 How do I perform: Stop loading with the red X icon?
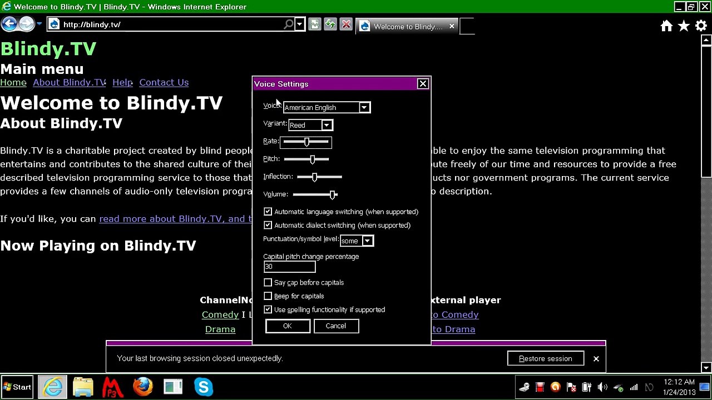point(346,24)
